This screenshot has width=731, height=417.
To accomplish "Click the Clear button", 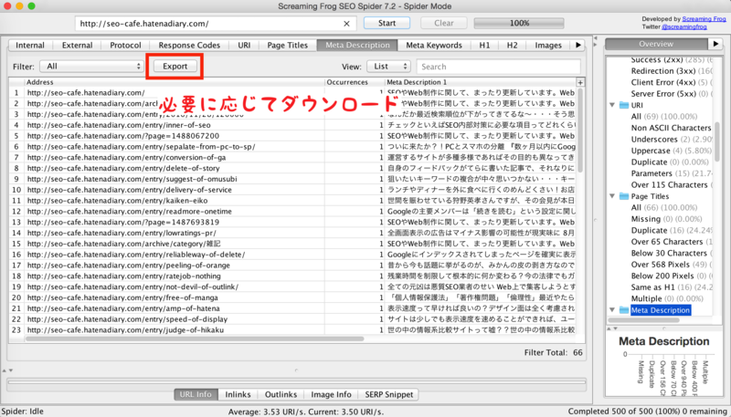I will [x=444, y=23].
